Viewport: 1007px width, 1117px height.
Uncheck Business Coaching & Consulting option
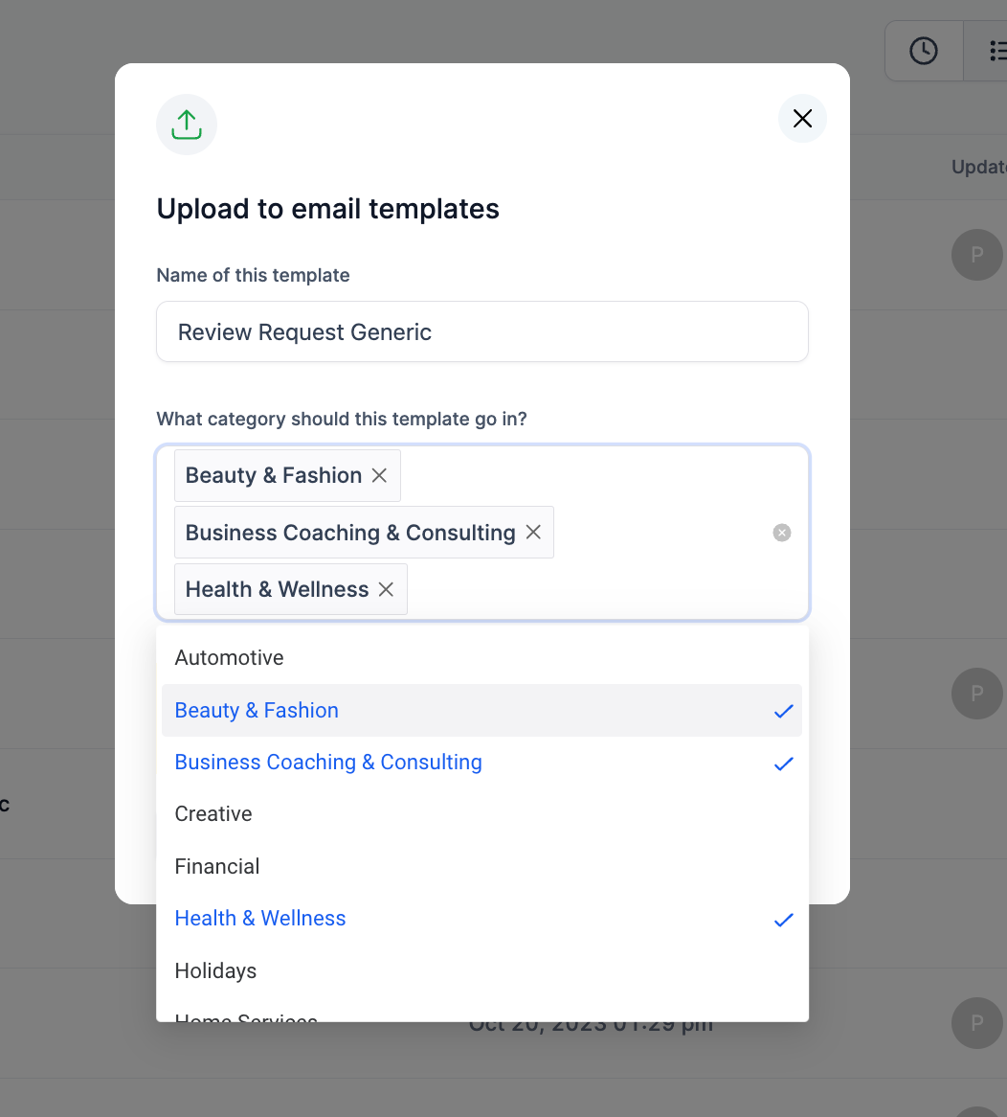481,763
